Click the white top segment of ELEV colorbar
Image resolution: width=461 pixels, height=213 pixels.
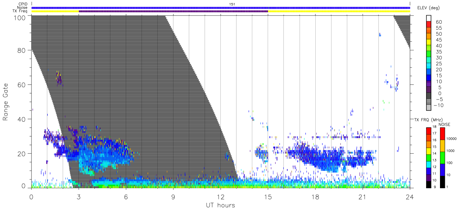pyautogui.click(x=429, y=19)
